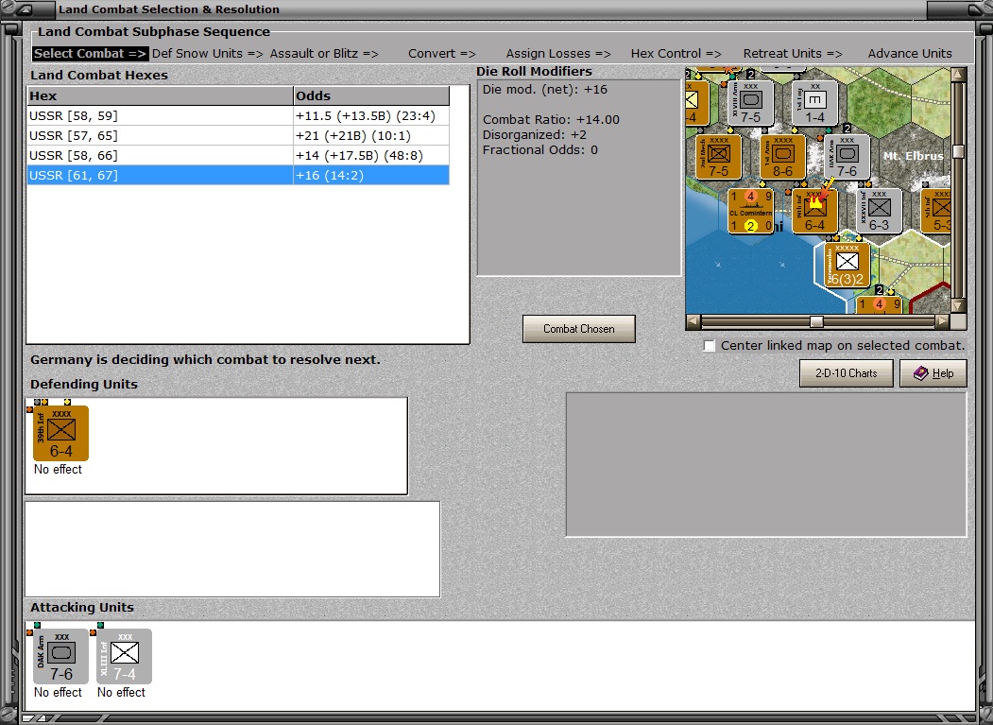Click the Die mod. (net): +16 line
The width and height of the screenshot is (993, 725).
pos(544,90)
